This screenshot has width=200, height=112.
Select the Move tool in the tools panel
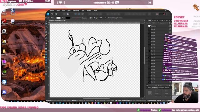coord(46,21)
